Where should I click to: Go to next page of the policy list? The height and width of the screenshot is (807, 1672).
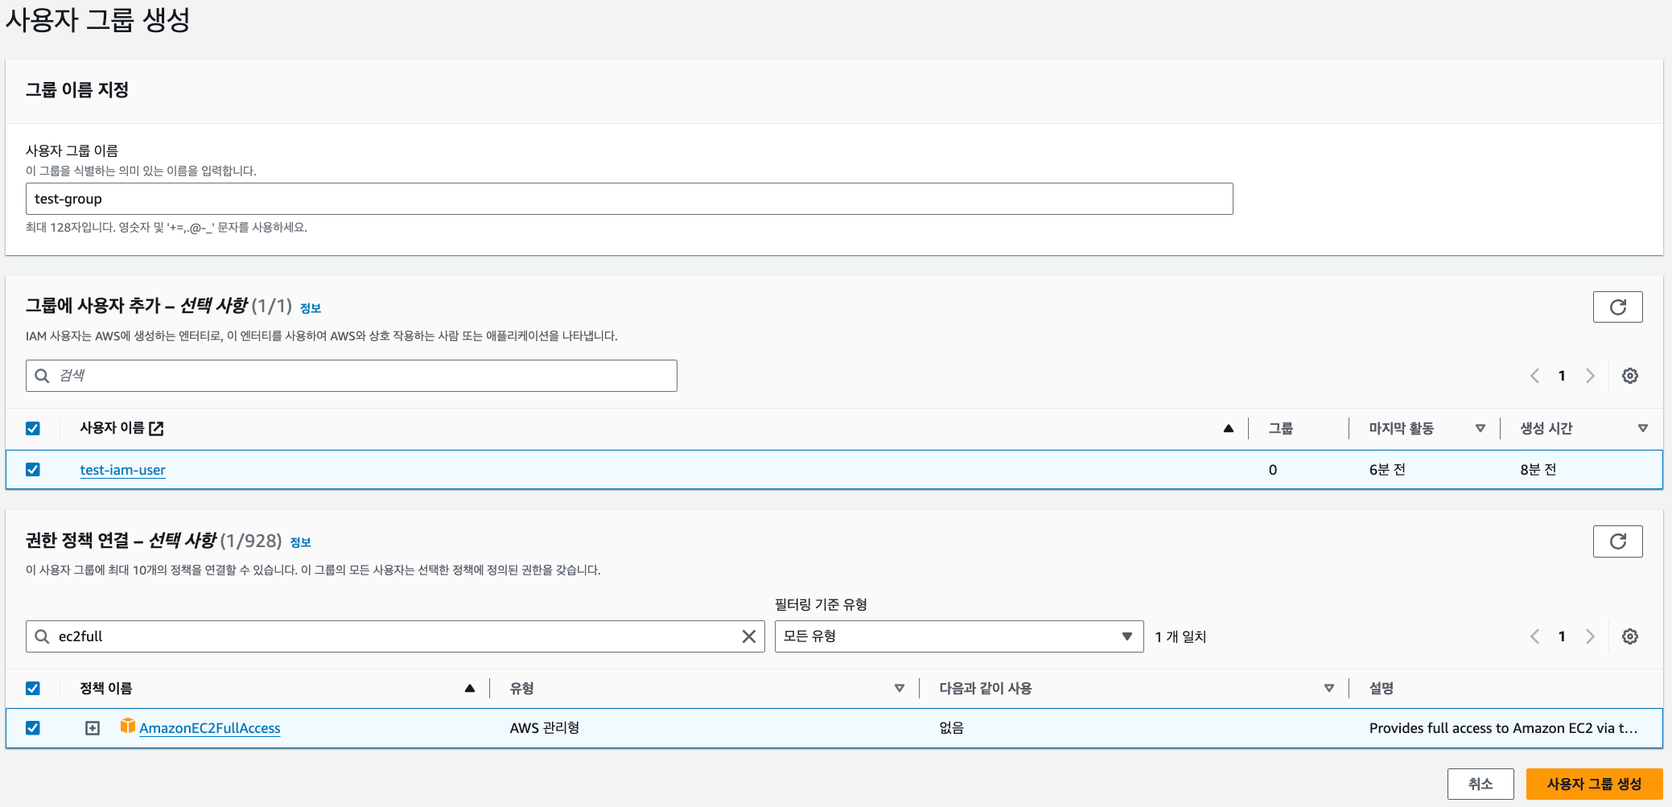pos(1590,636)
